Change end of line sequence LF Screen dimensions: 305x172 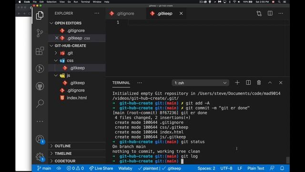[240, 168]
